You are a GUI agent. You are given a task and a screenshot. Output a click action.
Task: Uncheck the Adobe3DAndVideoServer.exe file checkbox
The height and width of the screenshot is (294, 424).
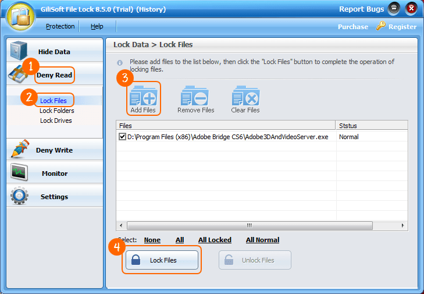(x=122, y=136)
